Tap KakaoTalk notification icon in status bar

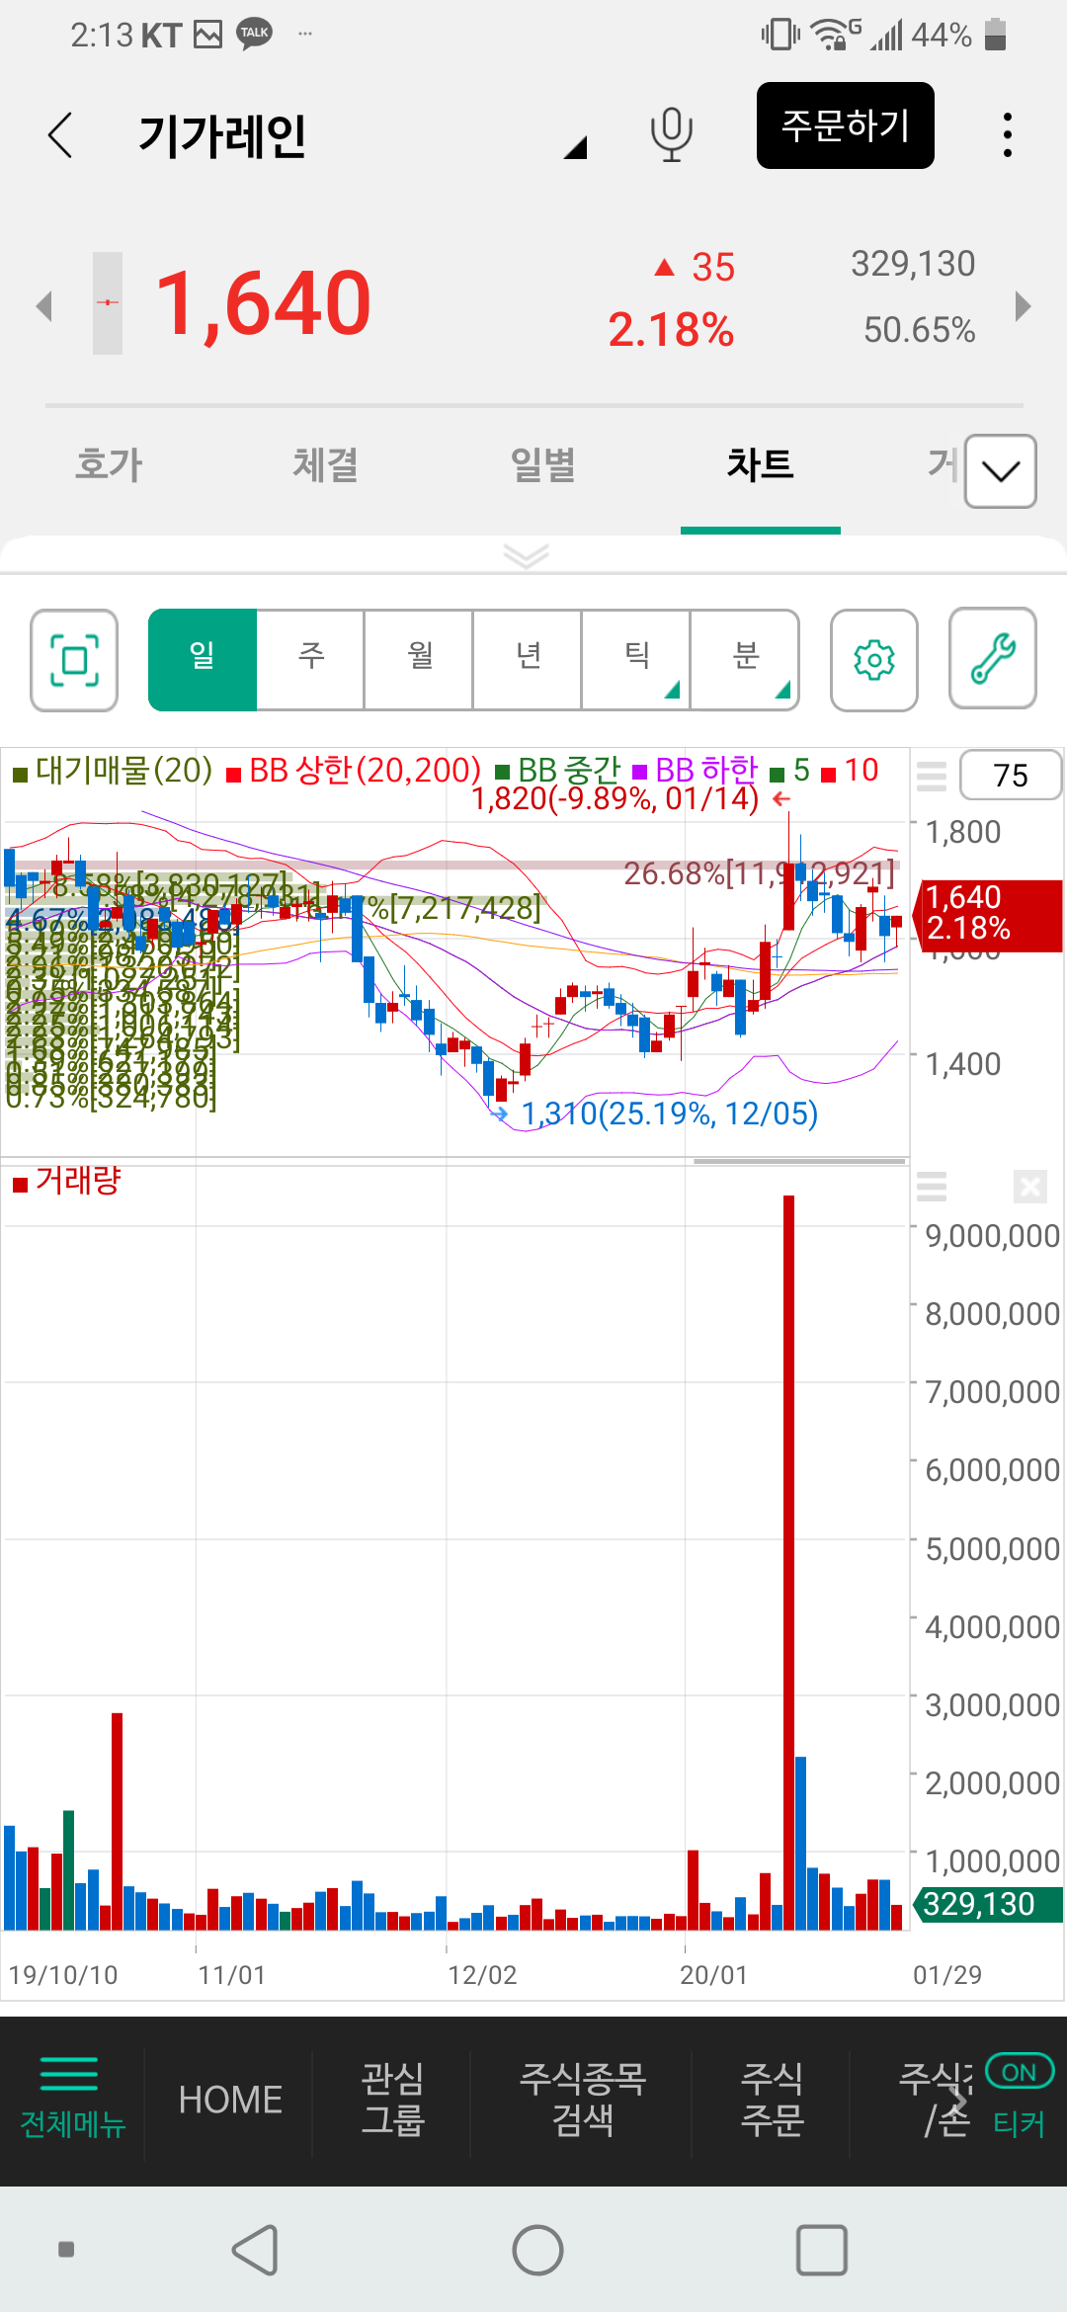pyautogui.click(x=255, y=35)
